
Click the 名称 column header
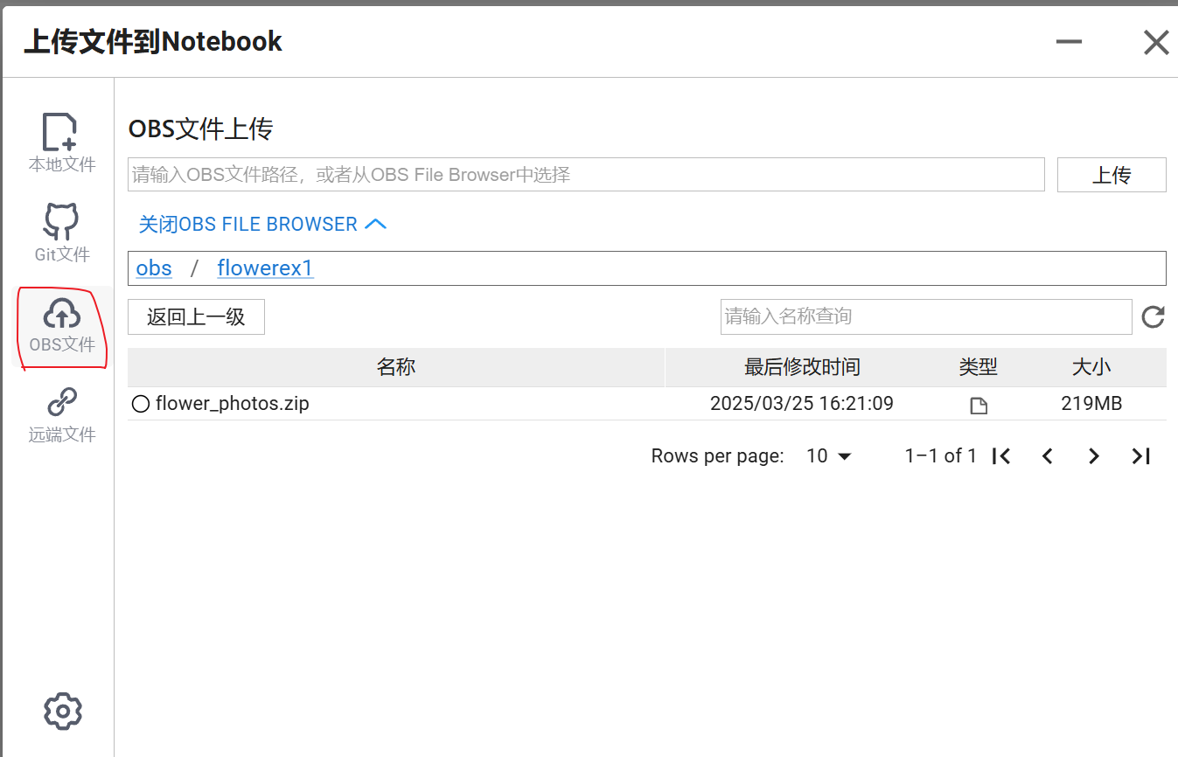(x=396, y=367)
